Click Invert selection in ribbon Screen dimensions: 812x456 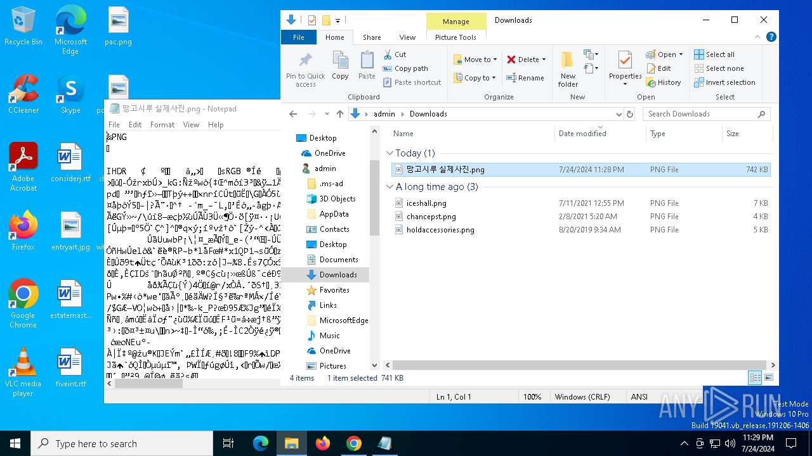click(x=724, y=82)
